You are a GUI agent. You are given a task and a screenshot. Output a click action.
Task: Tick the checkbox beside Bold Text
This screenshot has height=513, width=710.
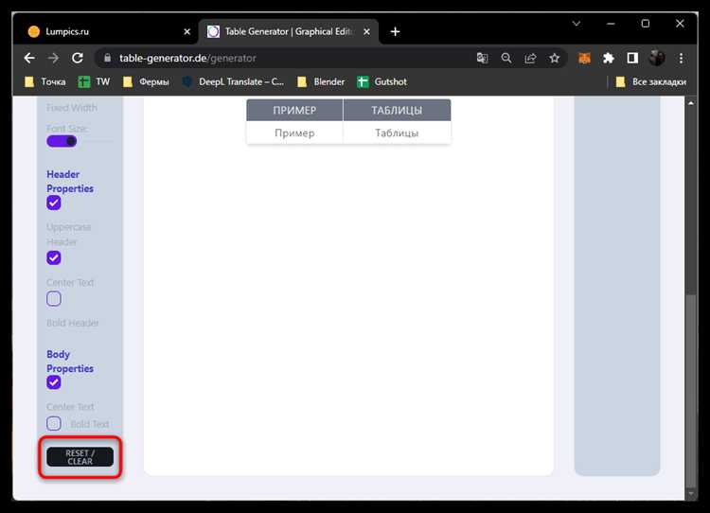(53, 423)
